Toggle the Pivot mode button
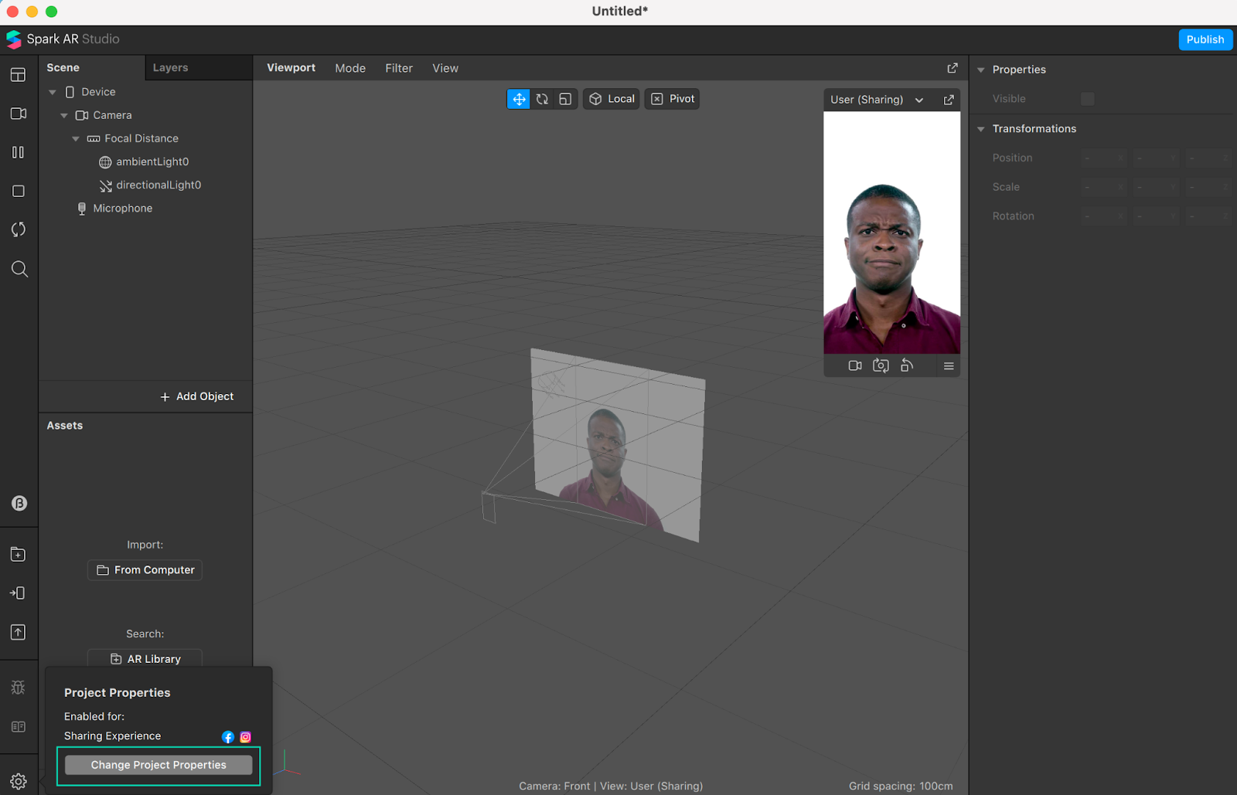Image resolution: width=1237 pixels, height=795 pixels. 673,99
